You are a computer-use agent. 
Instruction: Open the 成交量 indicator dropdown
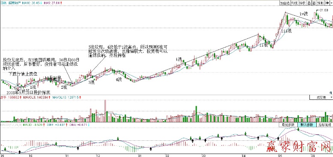pyautogui.click(x=321, y=97)
